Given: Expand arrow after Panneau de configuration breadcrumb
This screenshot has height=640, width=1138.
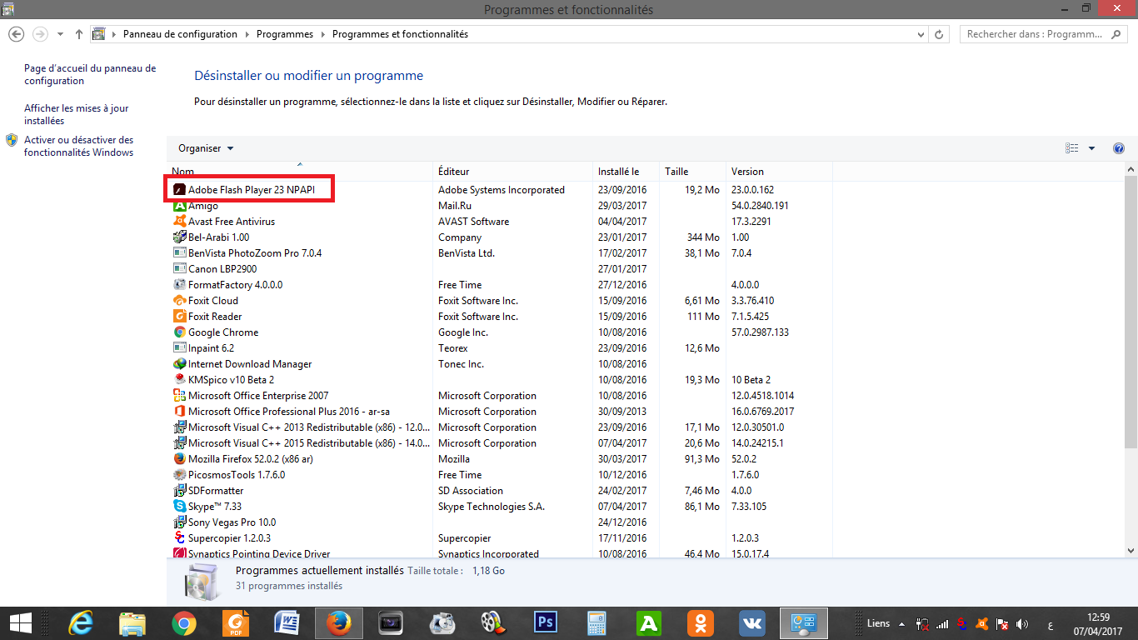Looking at the screenshot, I should (x=247, y=34).
